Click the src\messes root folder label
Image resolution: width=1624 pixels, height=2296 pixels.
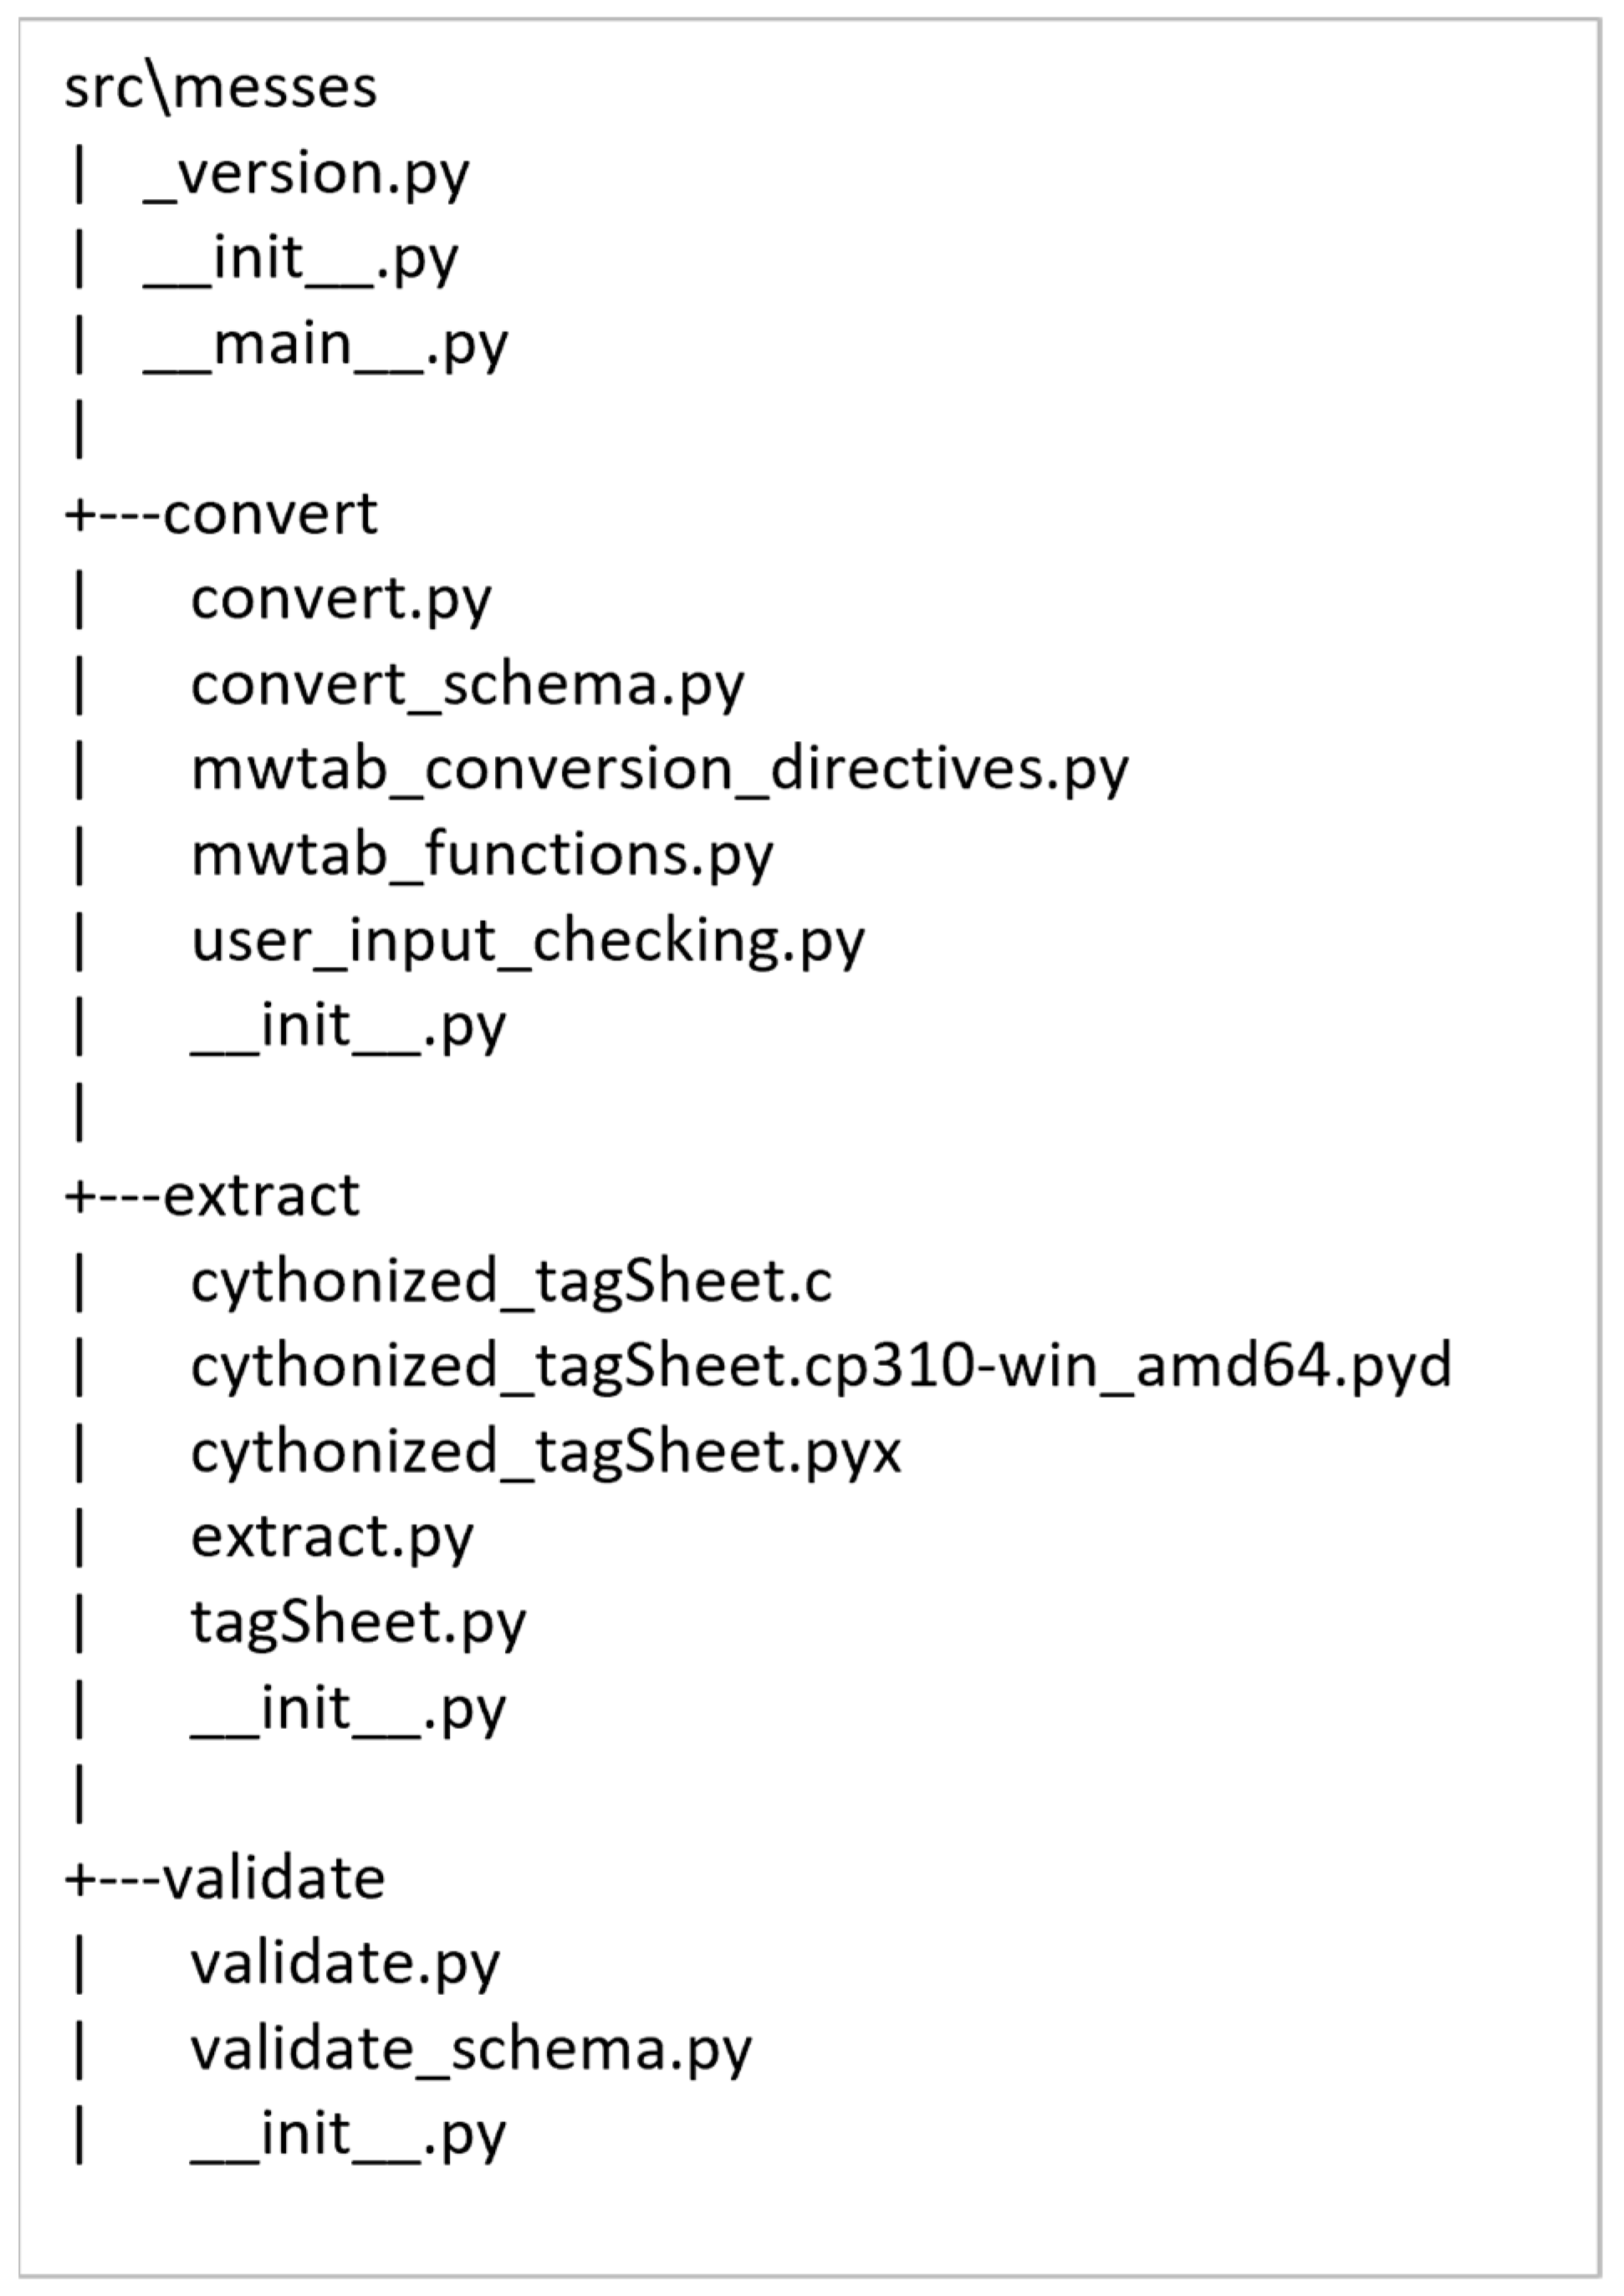[220, 89]
